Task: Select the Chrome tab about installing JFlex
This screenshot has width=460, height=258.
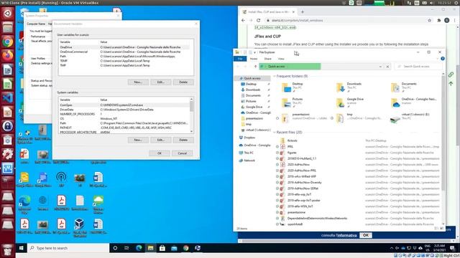Action: click(x=268, y=12)
